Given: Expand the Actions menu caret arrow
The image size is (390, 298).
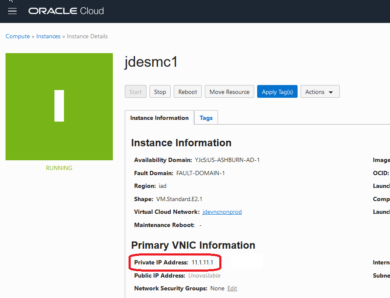Looking at the screenshot, I should [330, 92].
